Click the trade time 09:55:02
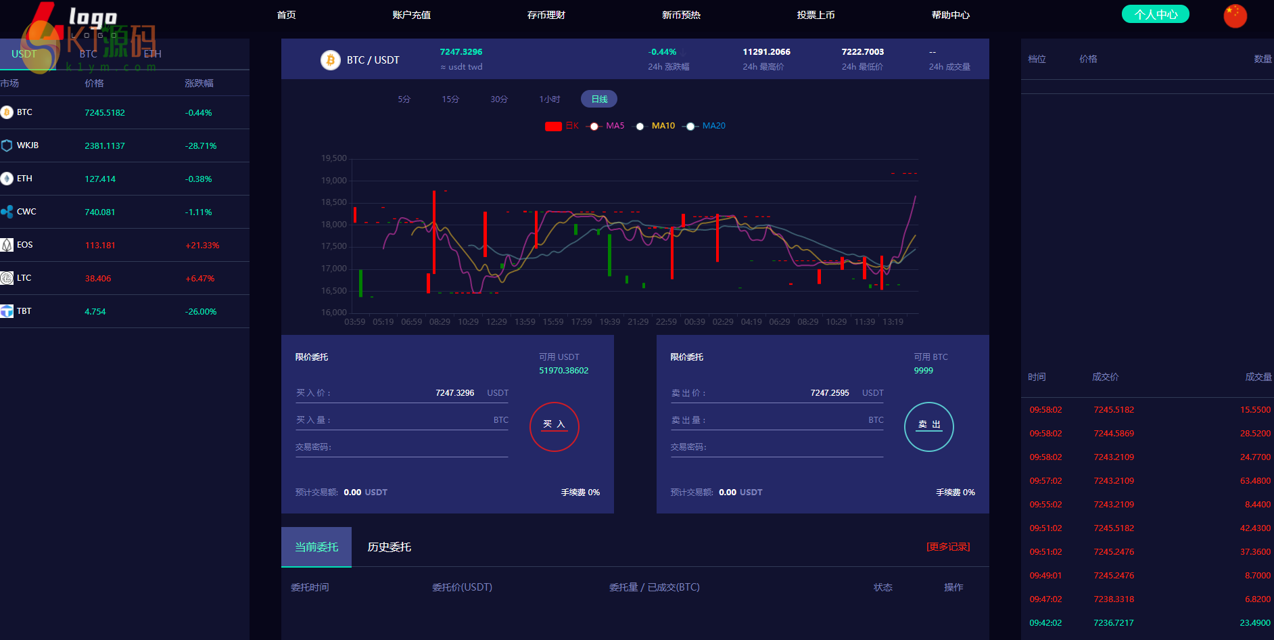The width and height of the screenshot is (1274, 640). click(1045, 505)
